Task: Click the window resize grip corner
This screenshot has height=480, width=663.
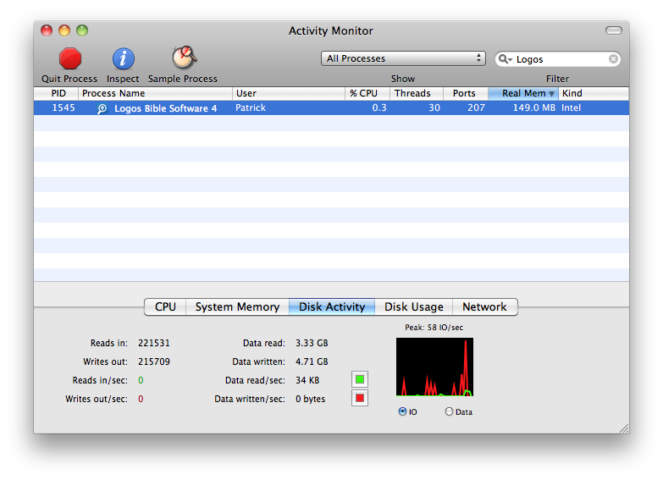Action: (624, 428)
